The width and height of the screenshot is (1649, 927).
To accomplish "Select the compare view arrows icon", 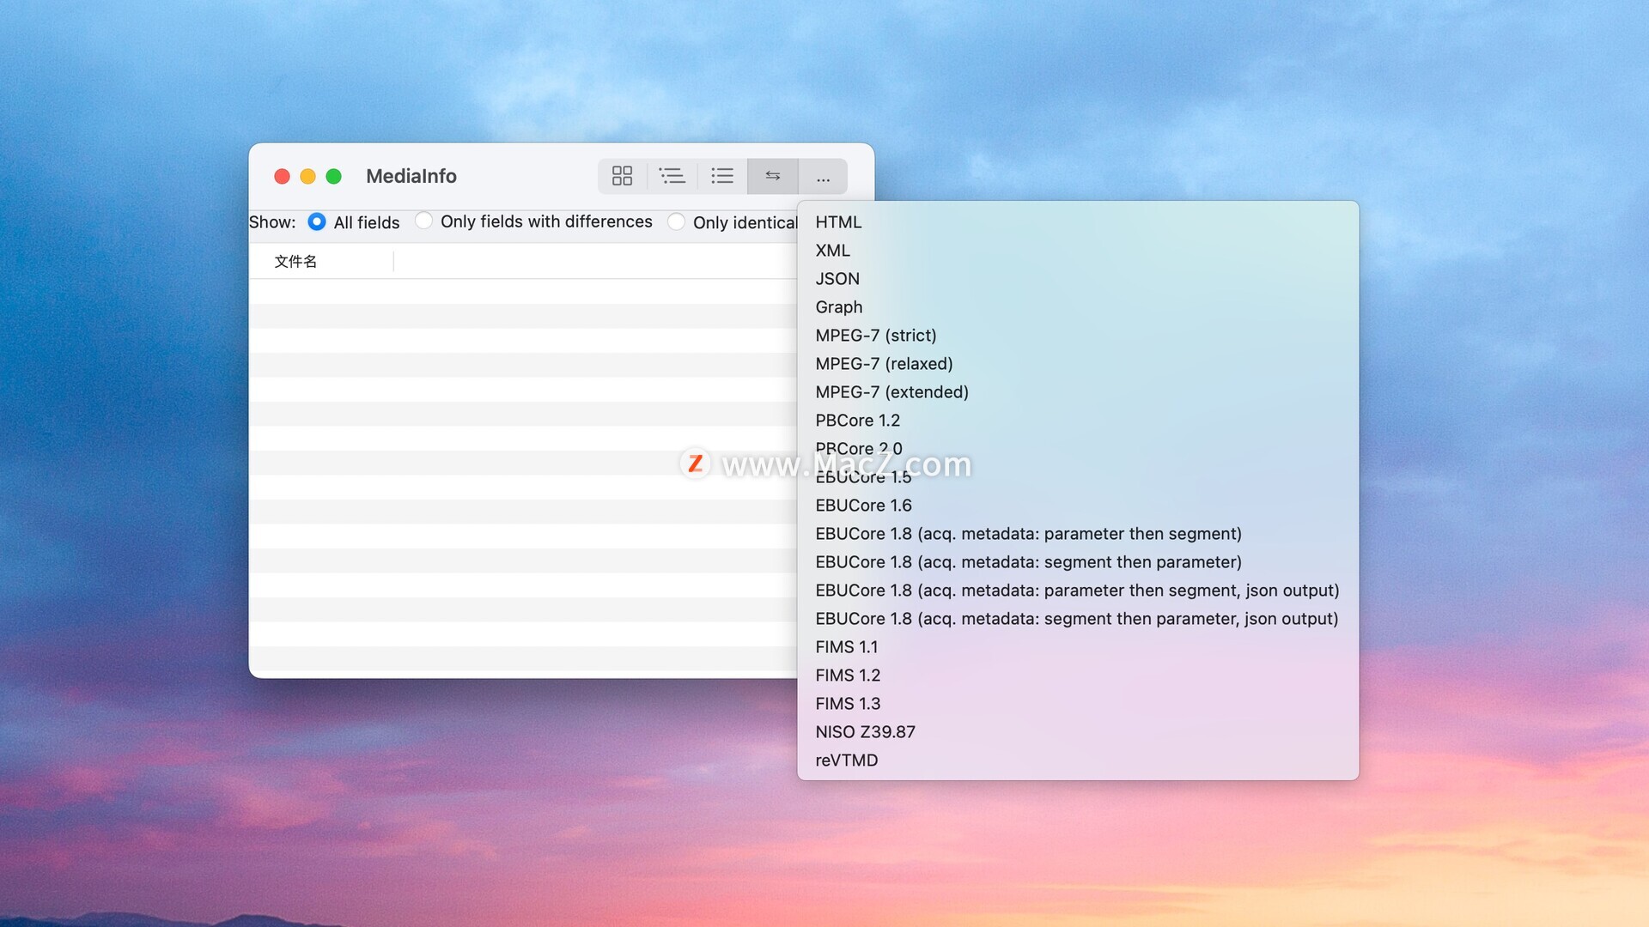I will (x=773, y=176).
